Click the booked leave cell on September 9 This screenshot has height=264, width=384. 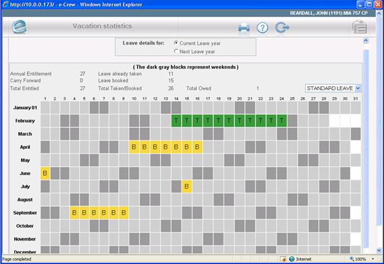(124, 213)
